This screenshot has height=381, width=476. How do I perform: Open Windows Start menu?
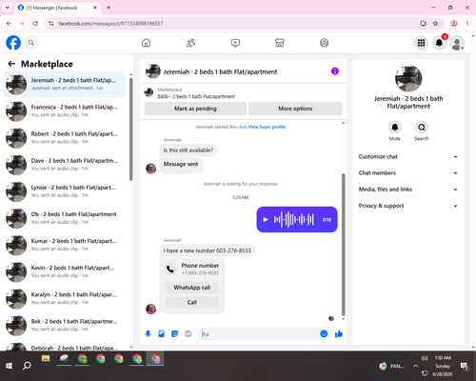9,366
